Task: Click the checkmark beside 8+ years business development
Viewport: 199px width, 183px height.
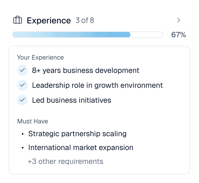Action: (x=22, y=70)
